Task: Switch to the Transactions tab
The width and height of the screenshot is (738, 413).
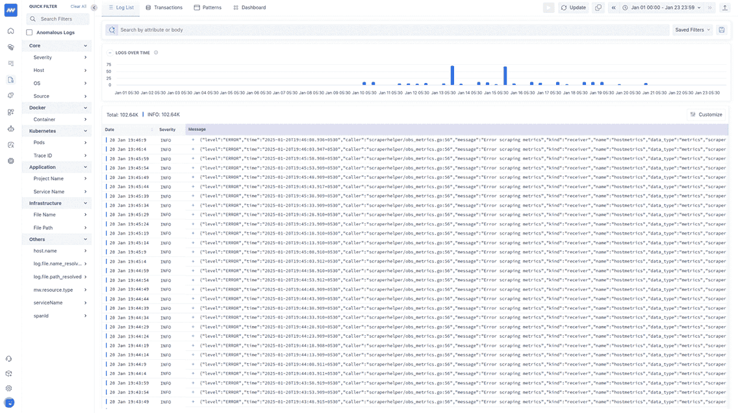Action: pos(168,8)
